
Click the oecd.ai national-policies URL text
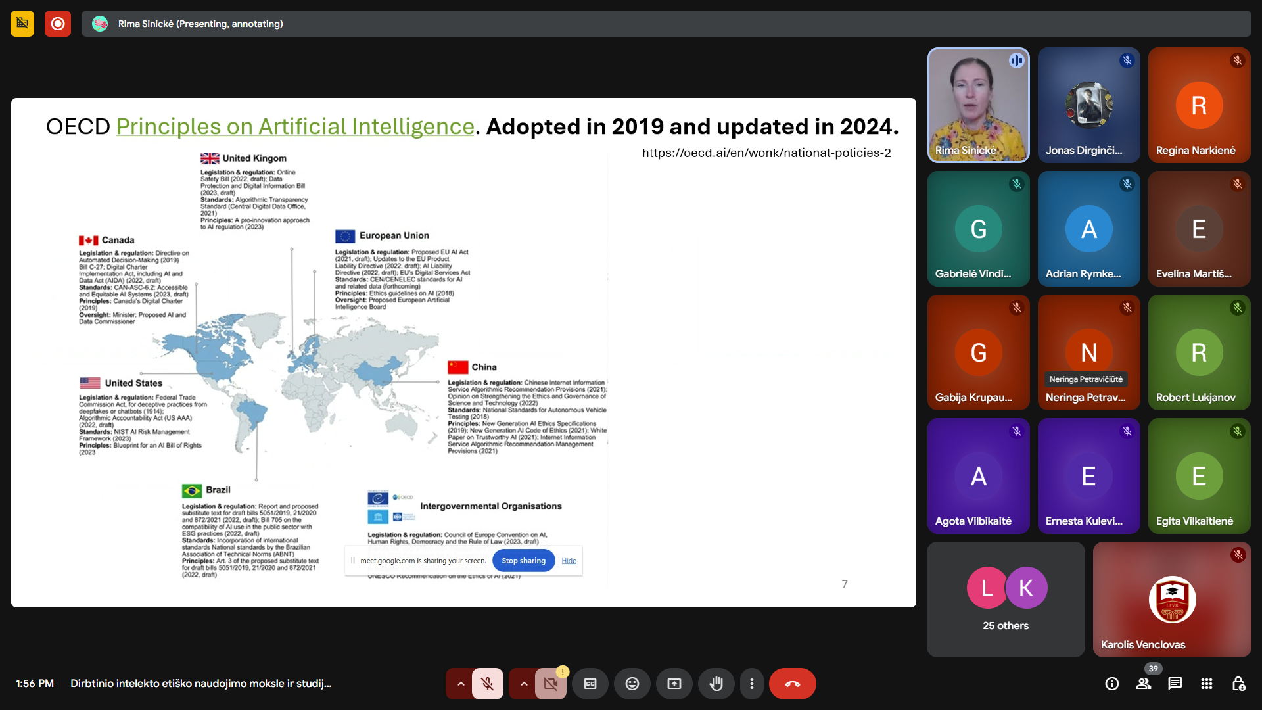click(766, 153)
